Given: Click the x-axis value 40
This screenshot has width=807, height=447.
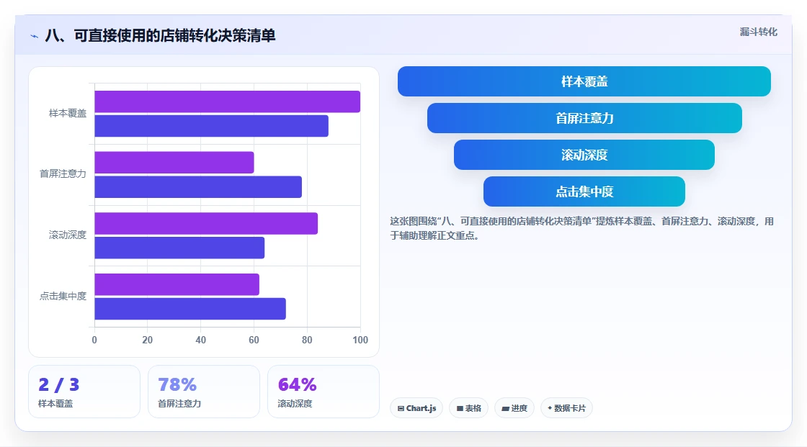Looking at the screenshot, I should (x=201, y=340).
